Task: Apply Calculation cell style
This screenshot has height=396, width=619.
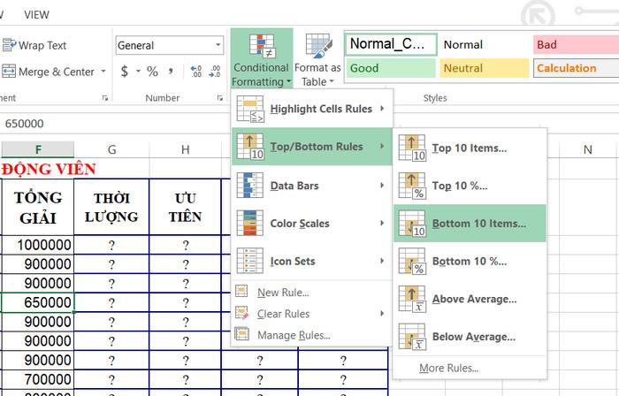Action: pos(576,68)
